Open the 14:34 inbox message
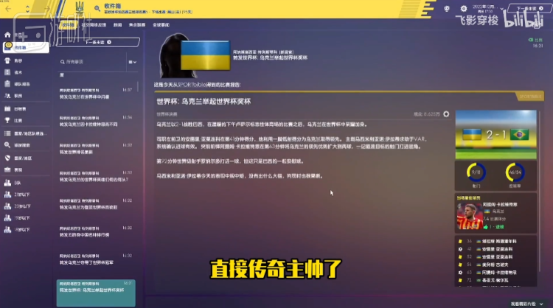The height and width of the screenshot is (308, 553). [x=96, y=122]
